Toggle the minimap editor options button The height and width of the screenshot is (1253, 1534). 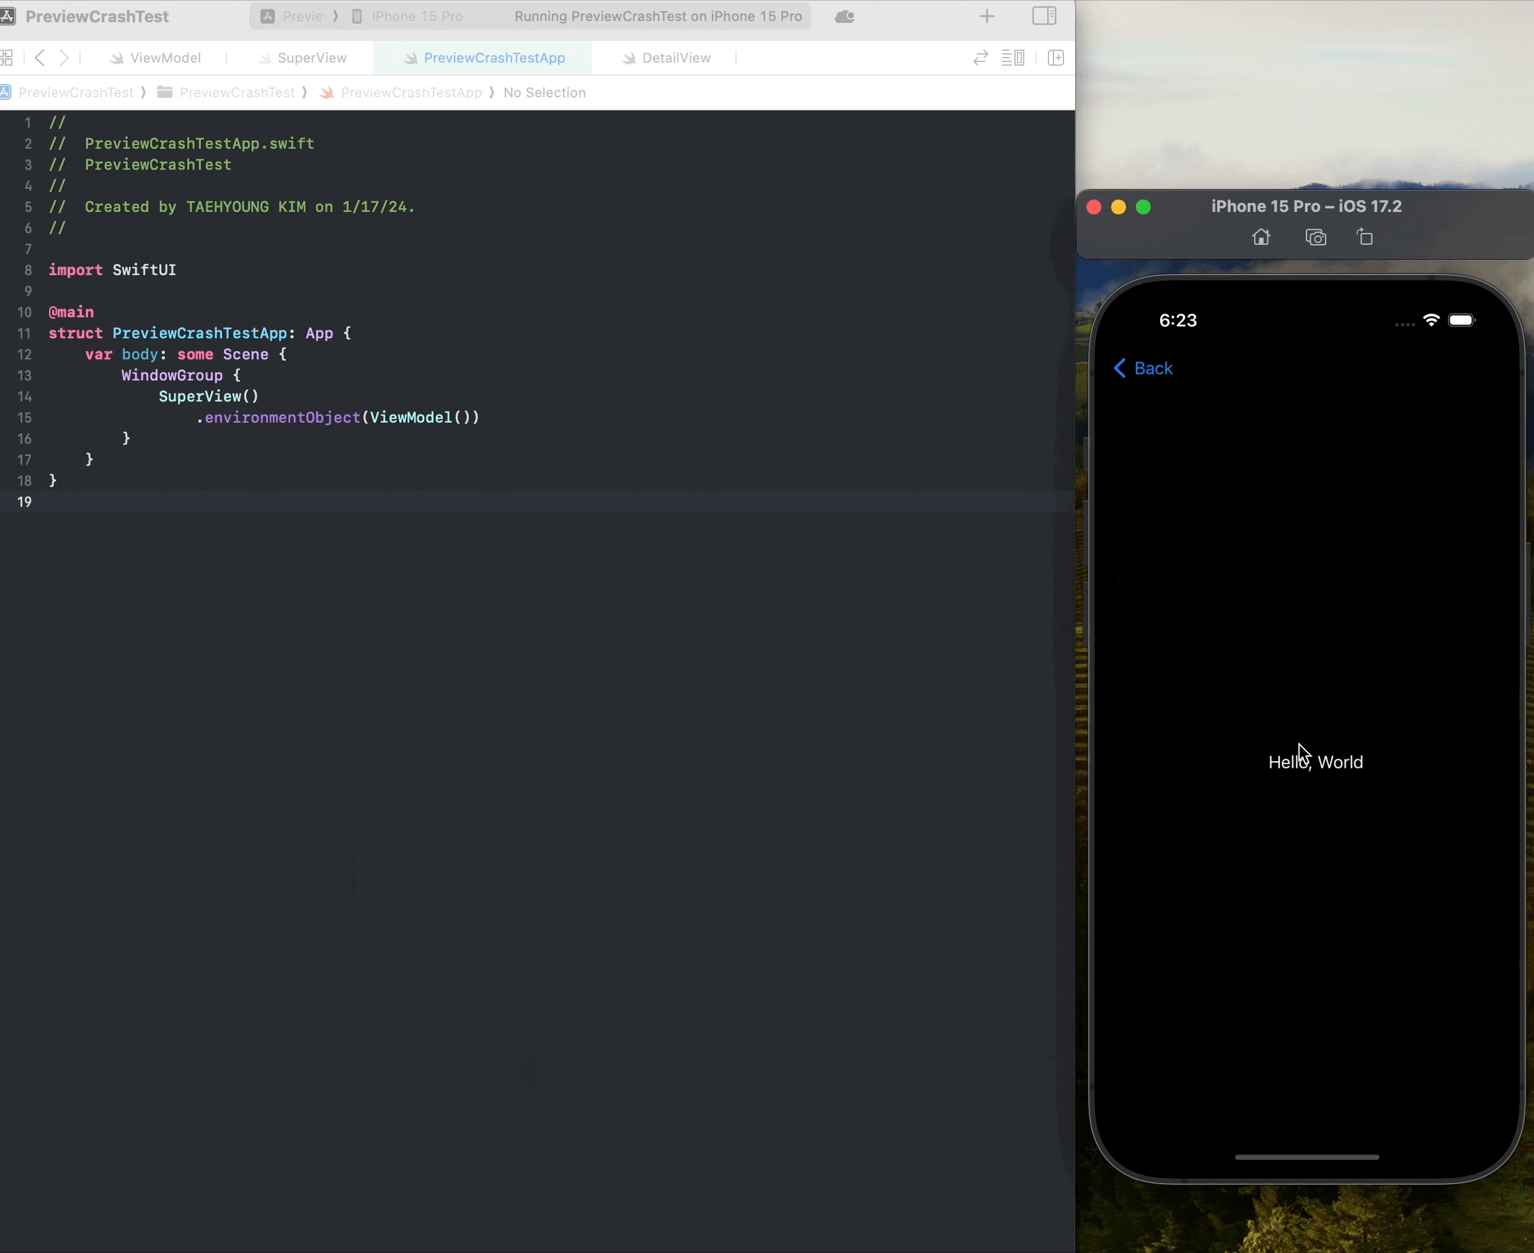coord(1013,58)
